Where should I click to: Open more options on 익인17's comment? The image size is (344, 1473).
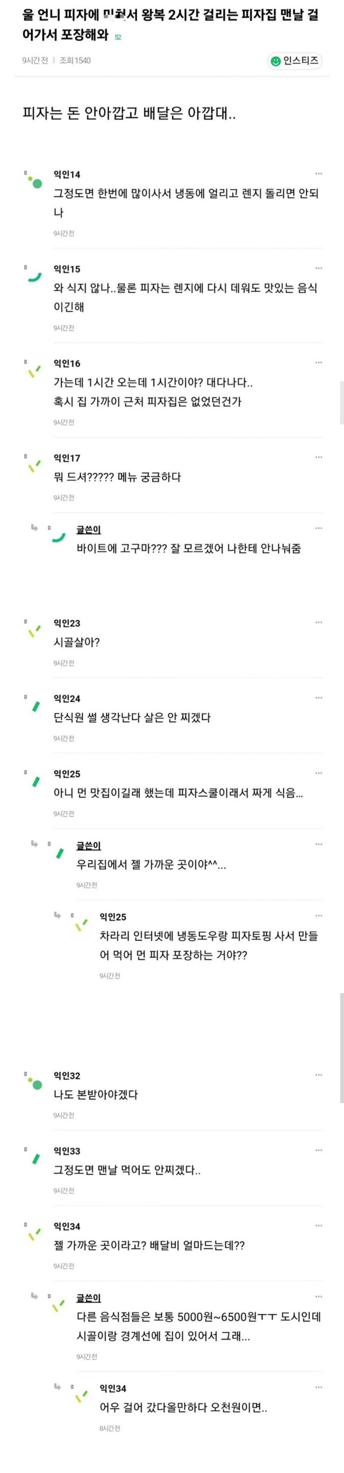(318, 458)
